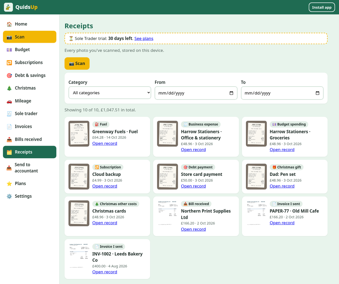The height and width of the screenshot is (284, 339).
Task: Click the To date input field
Action: pos(282,93)
